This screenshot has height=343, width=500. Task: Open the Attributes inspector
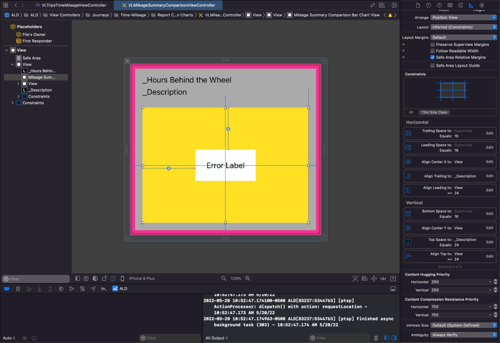coord(460,5)
